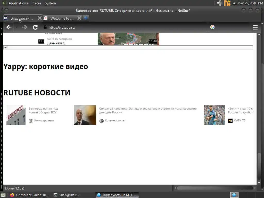
Task: Click the День назад text
Action: point(56,43)
